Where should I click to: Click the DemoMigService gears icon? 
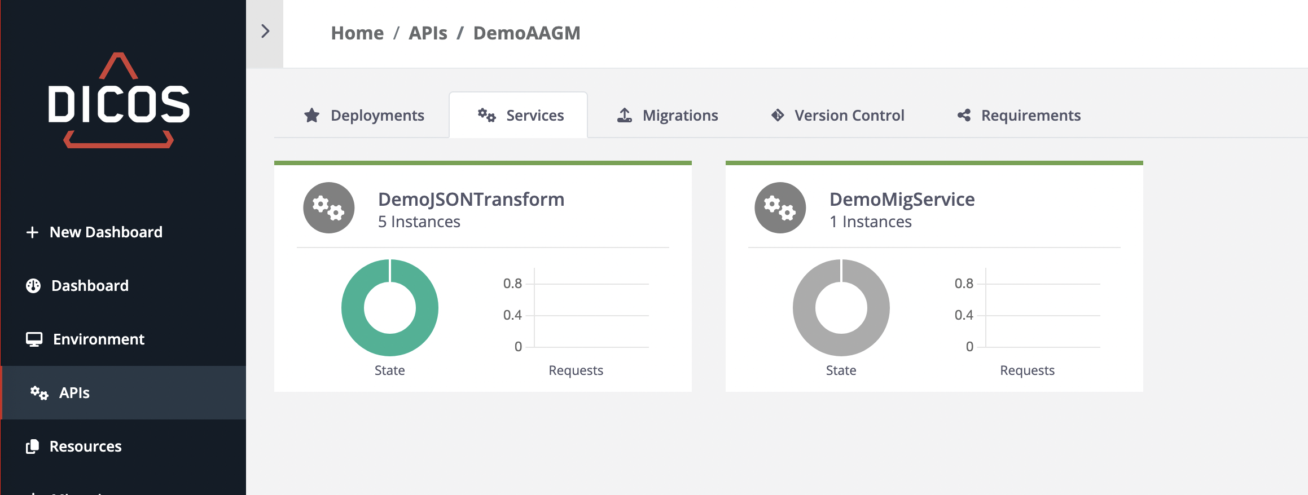pyautogui.click(x=780, y=208)
